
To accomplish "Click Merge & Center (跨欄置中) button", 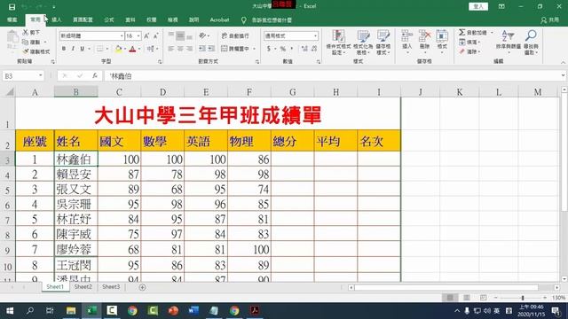I will click(235, 49).
